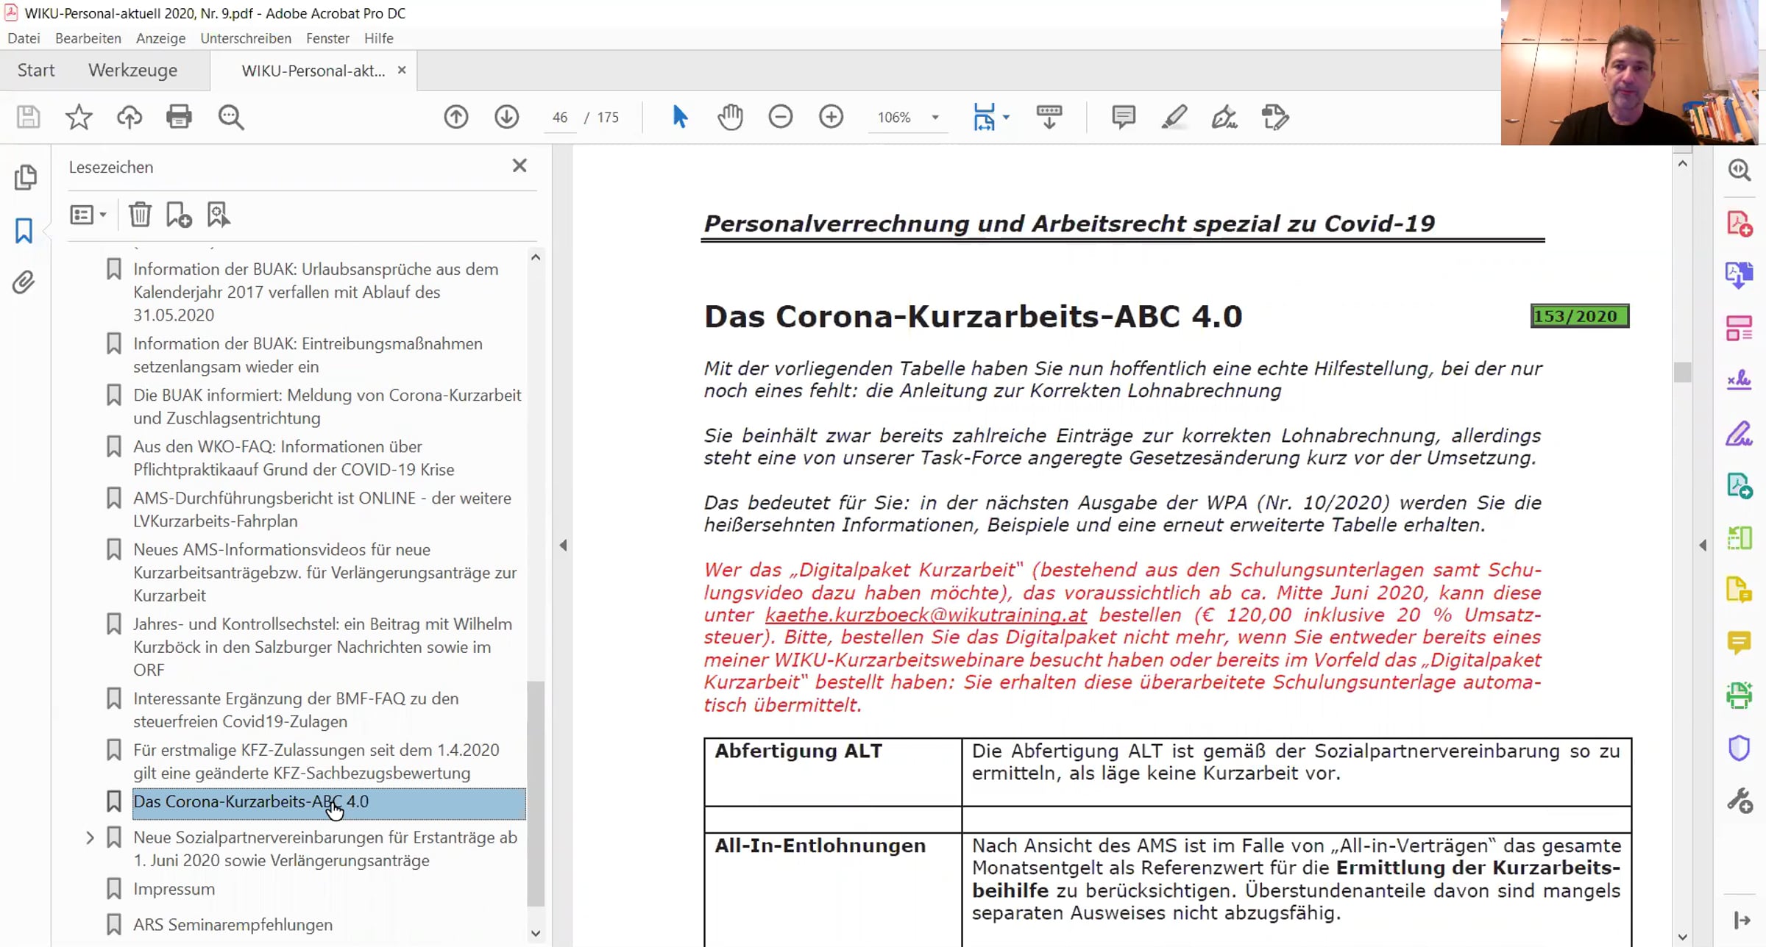Click the kaethe.kurzboeck@wikutraining.at email link
This screenshot has height=947, width=1766.
(x=926, y=615)
